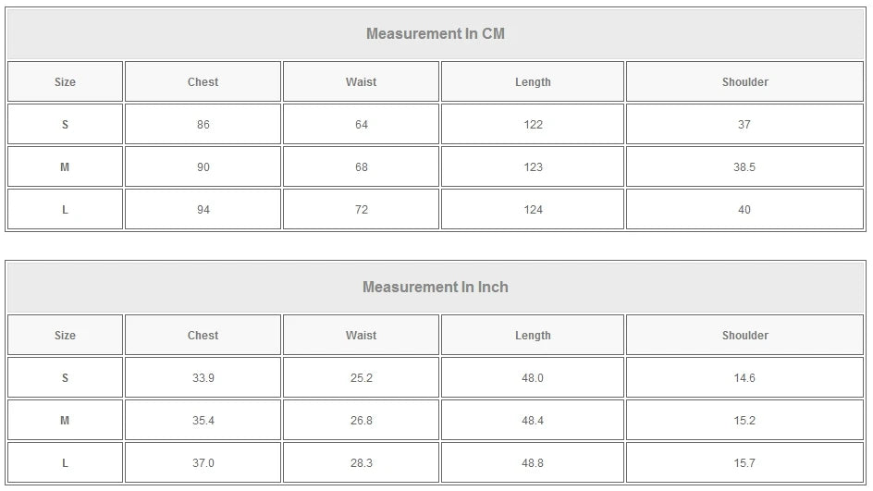Click the Shoulder header in Inch table

point(744,336)
